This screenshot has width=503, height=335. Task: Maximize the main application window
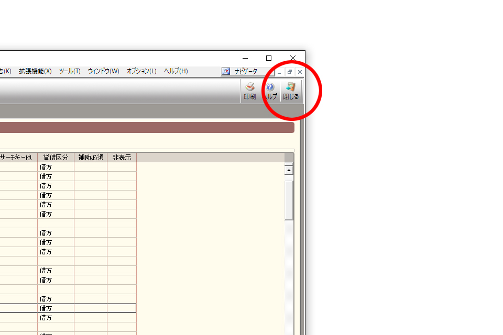pyautogui.click(x=269, y=58)
